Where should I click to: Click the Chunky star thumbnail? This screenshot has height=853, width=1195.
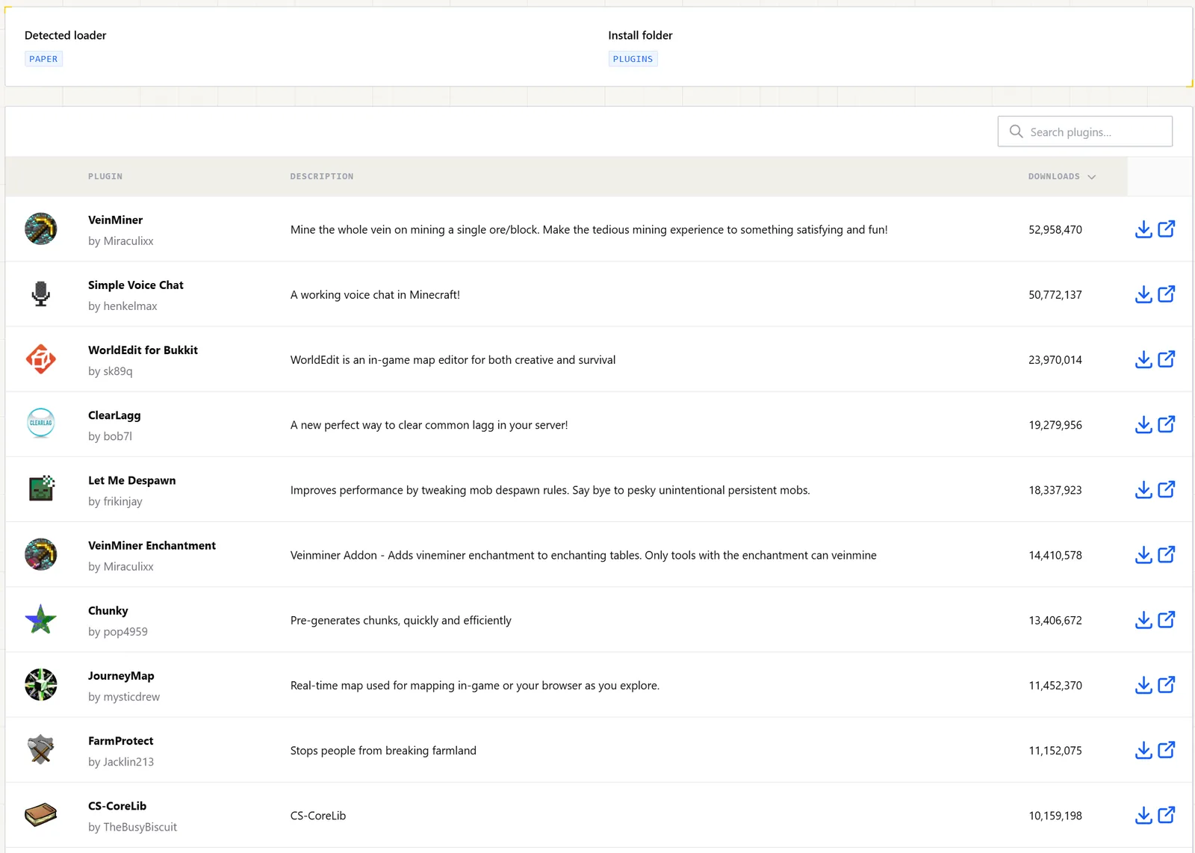[x=41, y=619]
